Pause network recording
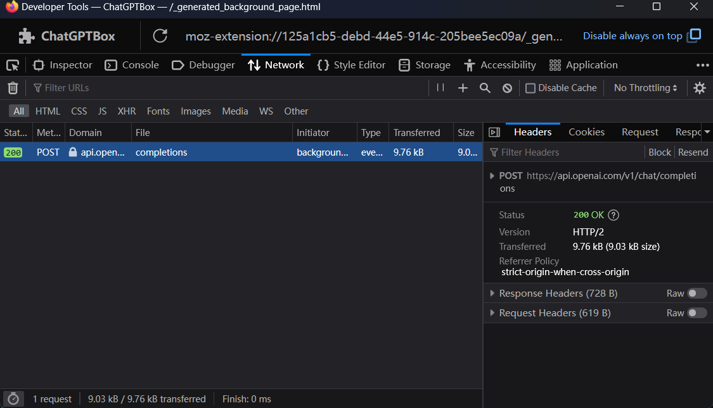This screenshot has width=713, height=408. 440,88
